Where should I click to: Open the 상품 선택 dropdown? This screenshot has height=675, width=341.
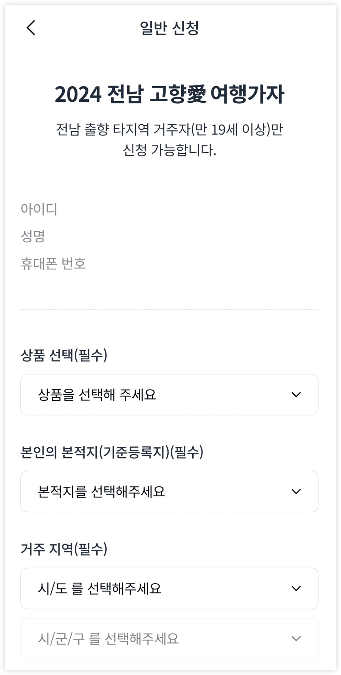coord(170,394)
